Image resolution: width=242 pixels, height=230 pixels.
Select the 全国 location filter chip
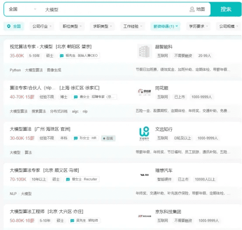pos(14,26)
